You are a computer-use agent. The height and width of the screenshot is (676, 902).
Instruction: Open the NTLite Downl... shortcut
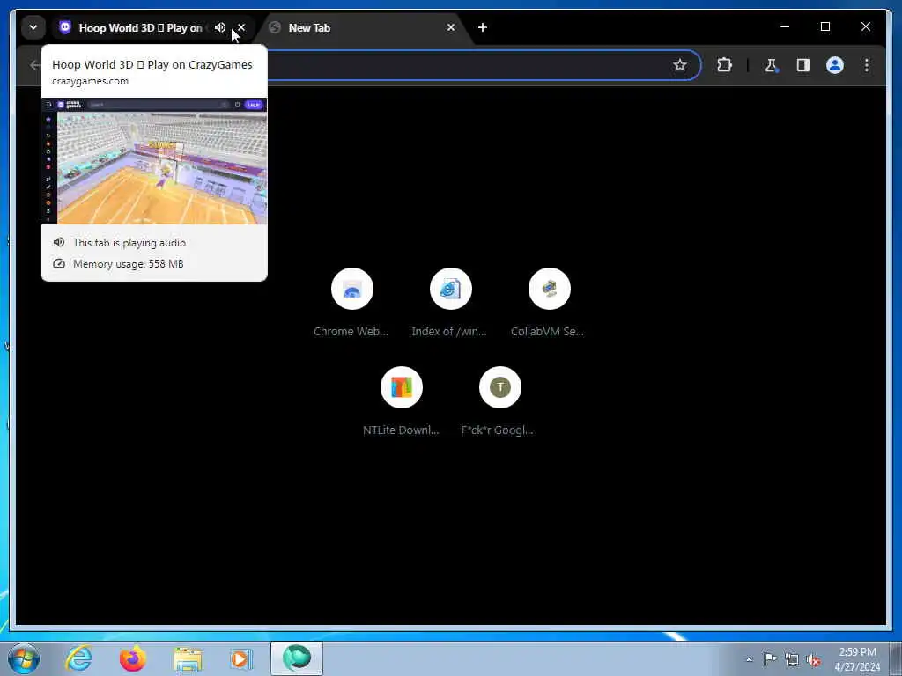tap(401, 401)
